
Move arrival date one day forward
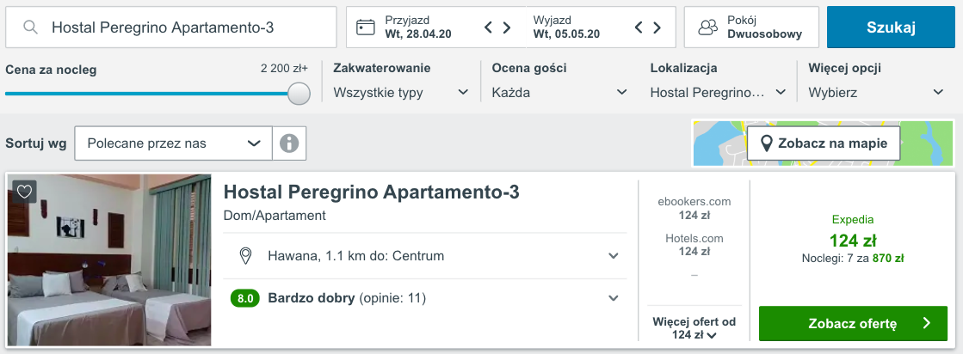507,27
